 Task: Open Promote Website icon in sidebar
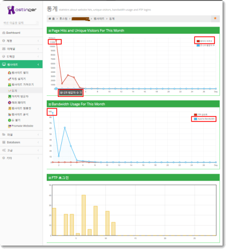coord(10,126)
